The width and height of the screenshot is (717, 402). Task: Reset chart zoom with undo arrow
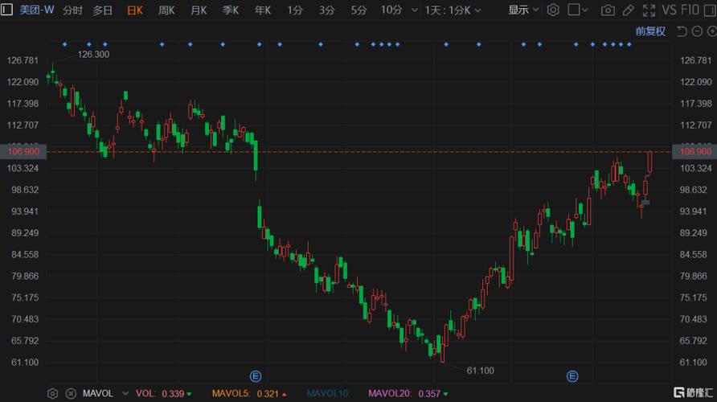coord(682,31)
